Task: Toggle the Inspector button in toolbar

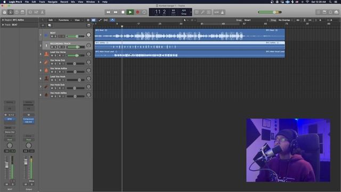Action: click(11, 12)
